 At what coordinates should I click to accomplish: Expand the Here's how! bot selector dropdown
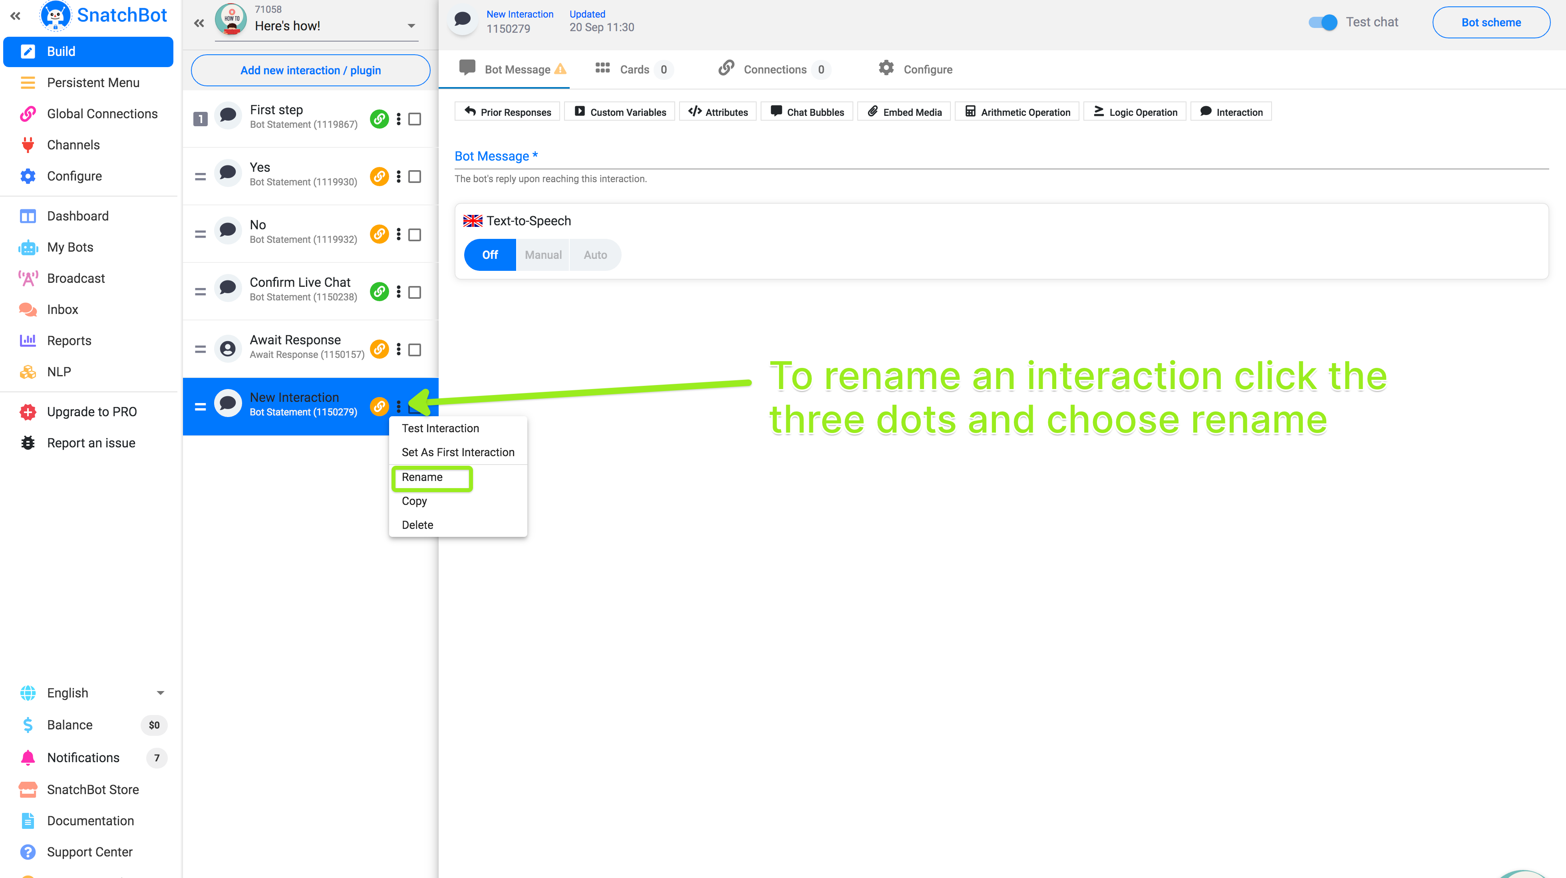pos(411,26)
